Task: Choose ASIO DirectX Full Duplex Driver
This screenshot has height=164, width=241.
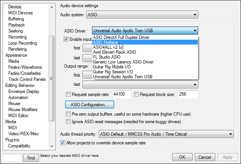Action: (x=145, y=37)
